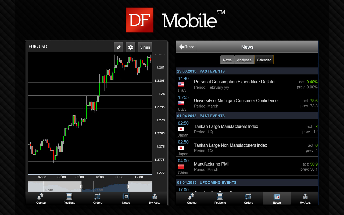This screenshot has width=344, height=215.
Task: Click the chart overview navigator area
Action: 90,187
